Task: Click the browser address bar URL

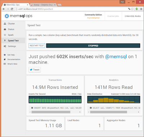Action: click(x=36, y=9)
